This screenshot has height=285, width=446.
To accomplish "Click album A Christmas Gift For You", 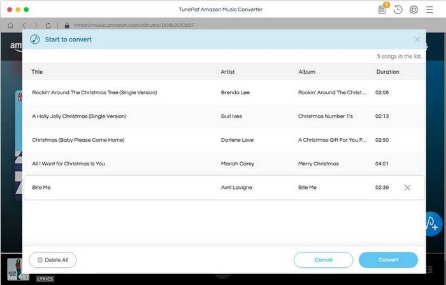I will coord(333,140).
